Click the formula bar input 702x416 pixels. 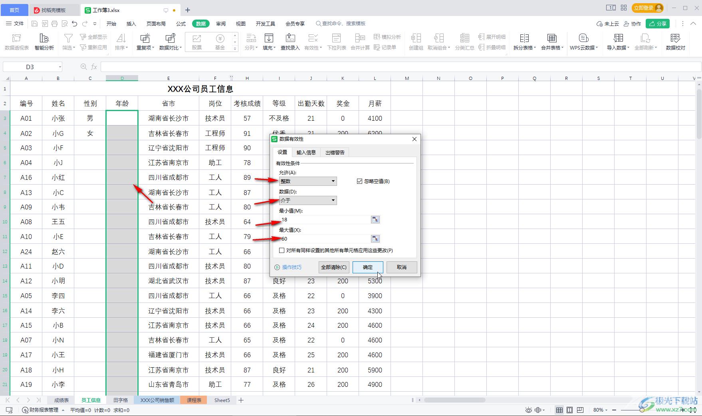pos(401,67)
